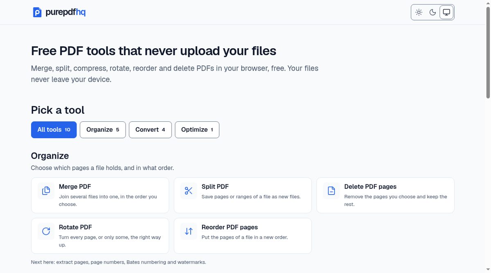Click "Join several files into one" description
The height and width of the screenshot is (273, 491).
coord(108,200)
